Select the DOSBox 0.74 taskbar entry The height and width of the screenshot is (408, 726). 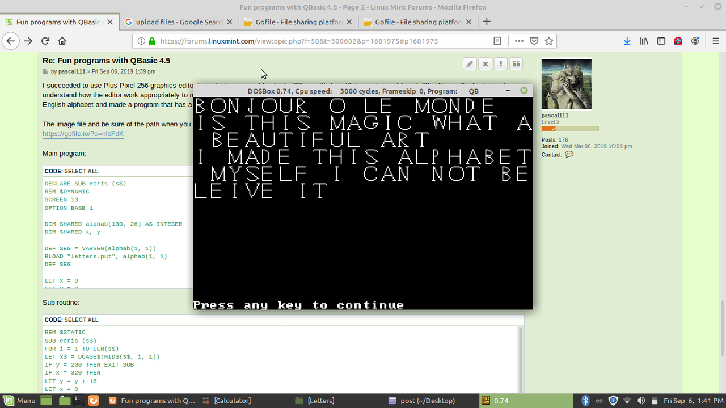[x=525, y=400]
